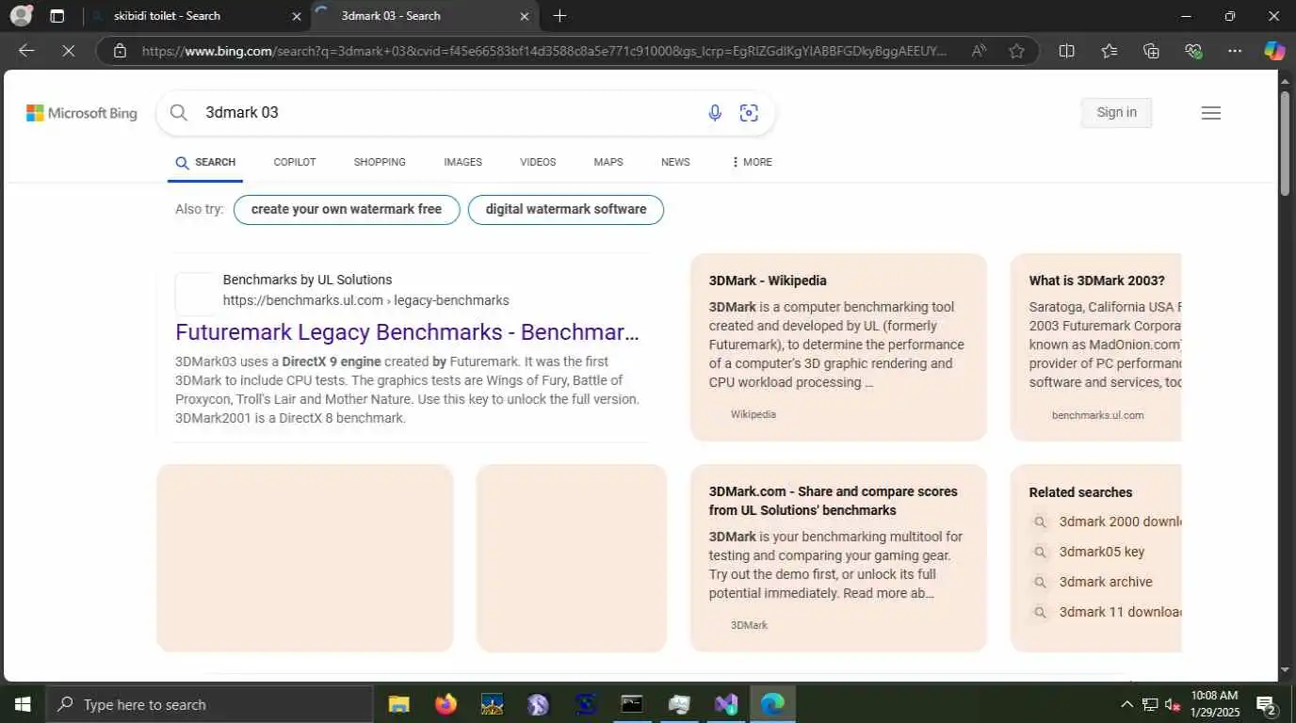1296x723 pixels.
Task: Search related '3dmark 2000 download'
Action: [1120, 522]
